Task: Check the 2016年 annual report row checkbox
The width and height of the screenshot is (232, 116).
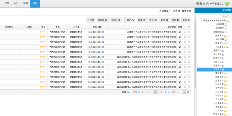Action: click(x=189, y=47)
